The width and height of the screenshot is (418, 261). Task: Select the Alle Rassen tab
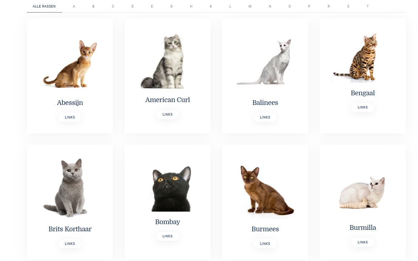click(x=44, y=6)
